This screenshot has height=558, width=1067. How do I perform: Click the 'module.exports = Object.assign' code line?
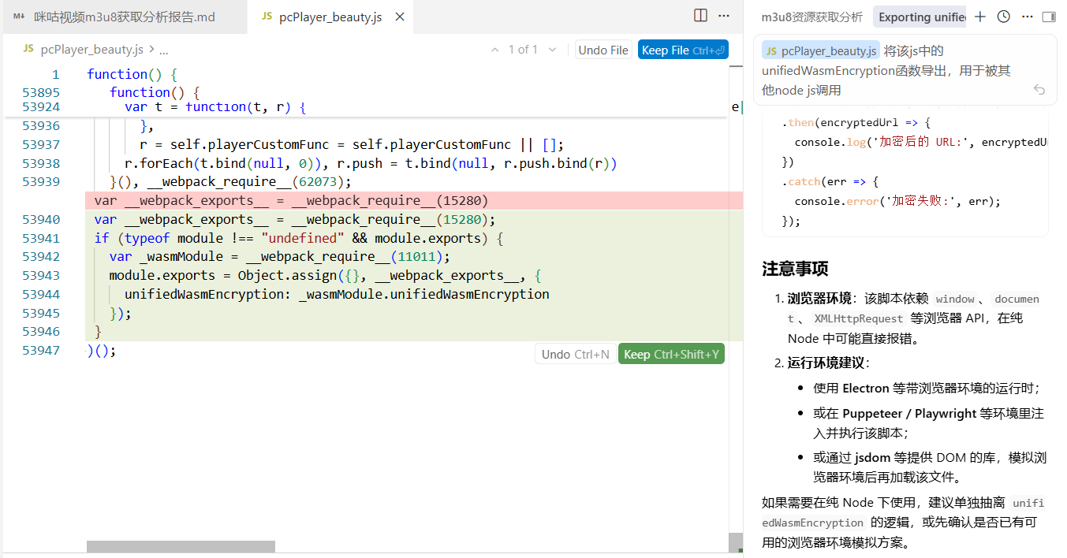(325, 275)
